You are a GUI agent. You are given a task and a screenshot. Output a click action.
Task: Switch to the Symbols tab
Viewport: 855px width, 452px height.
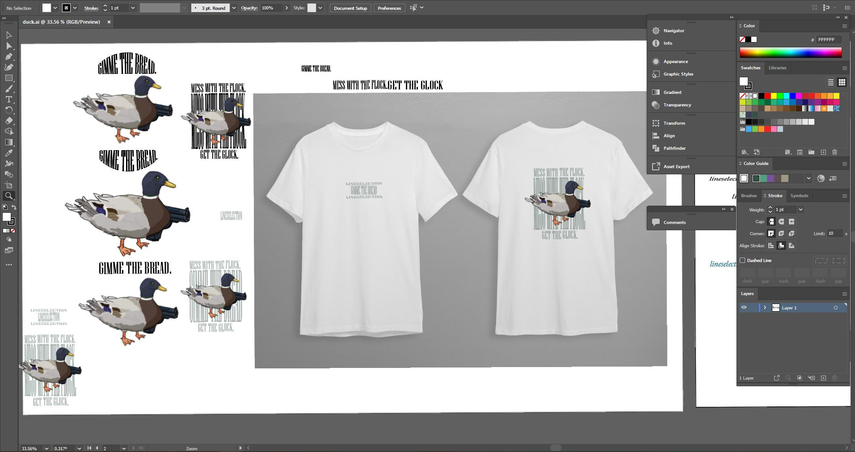pyautogui.click(x=799, y=196)
